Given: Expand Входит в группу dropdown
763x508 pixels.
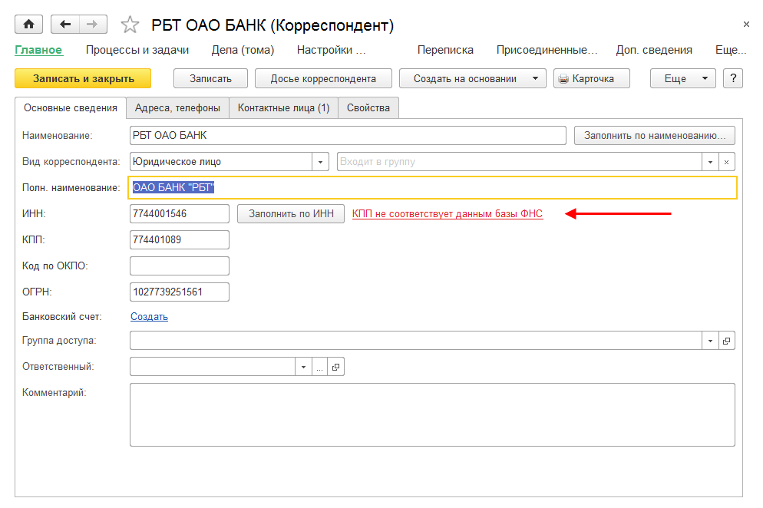Looking at the screenshot, I should [710, 162].
